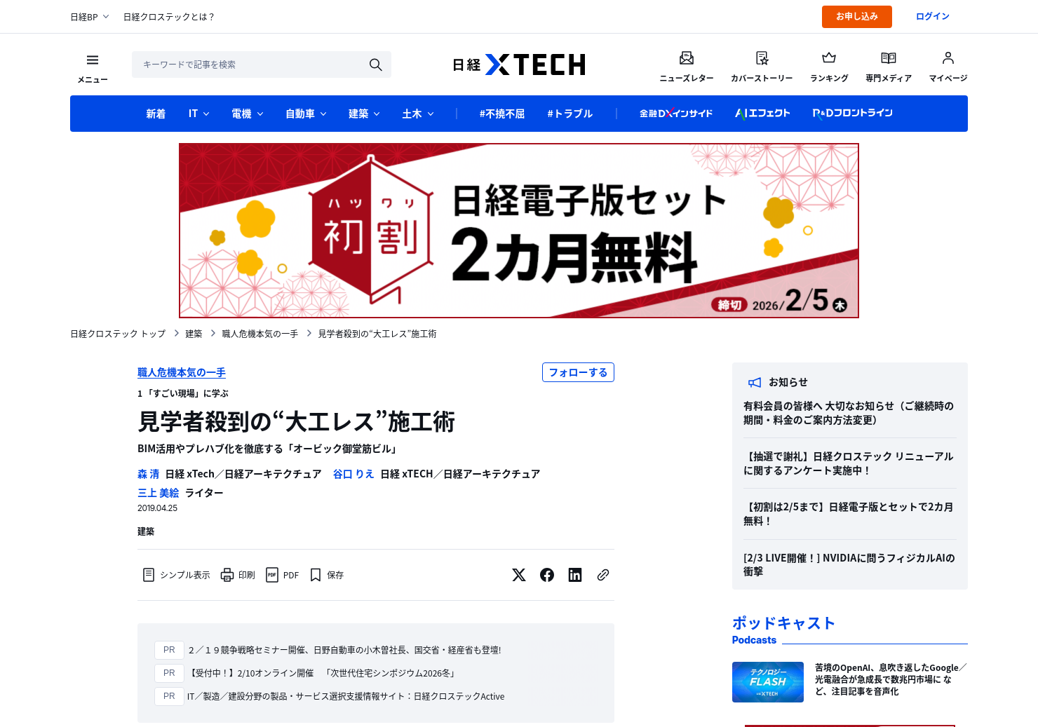The width and height of the screenshot is (1038, 727).
Task: Expand the 自動車 dropdown menu
Action: point(306,114)
